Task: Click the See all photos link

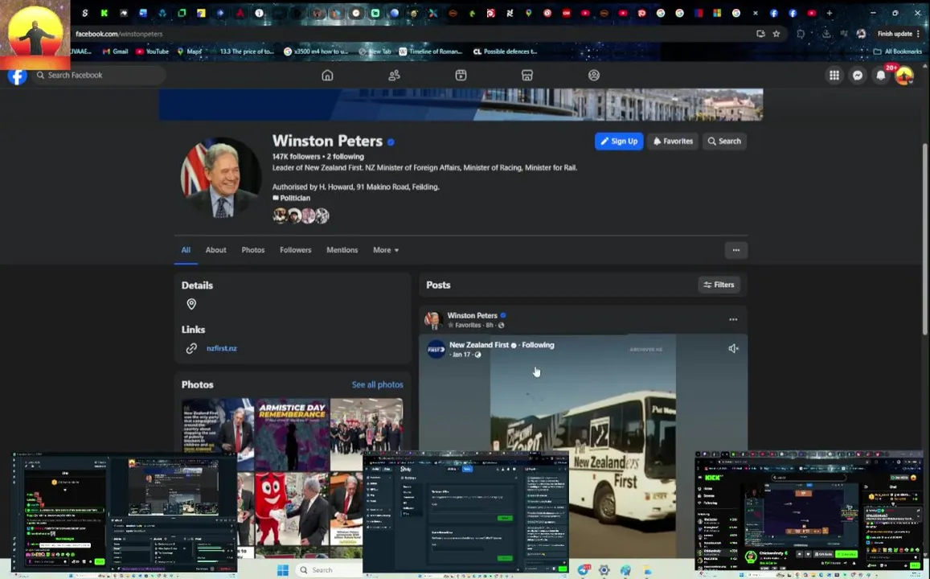Action: point(377,385)
